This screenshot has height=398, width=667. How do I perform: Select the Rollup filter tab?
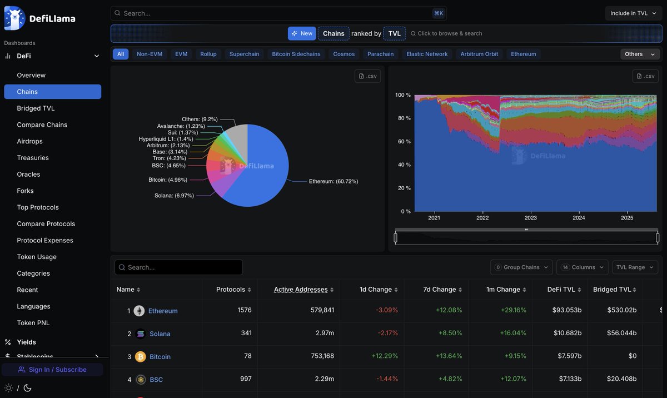click(208, 54)
